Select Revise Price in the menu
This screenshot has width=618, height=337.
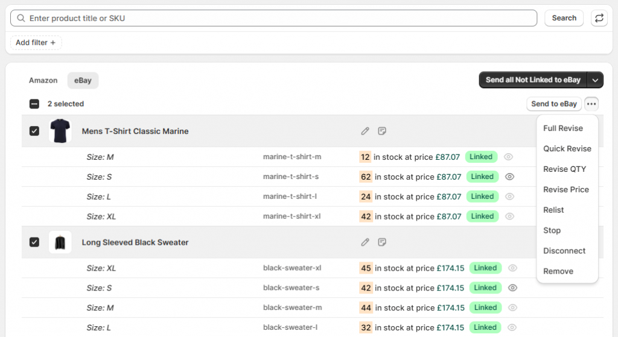point(565,189)
